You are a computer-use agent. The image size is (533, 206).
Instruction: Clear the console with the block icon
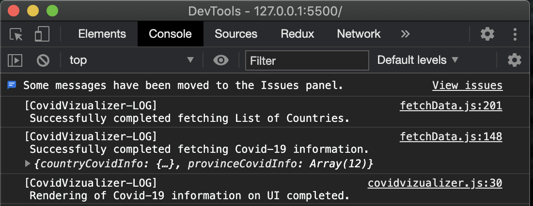coord(43,60)
